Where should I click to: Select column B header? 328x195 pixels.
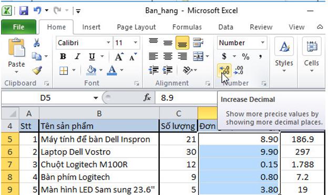pos(99,114)
